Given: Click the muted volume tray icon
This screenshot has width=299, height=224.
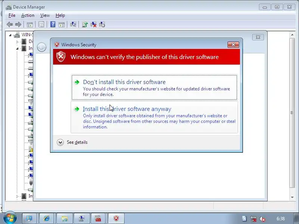Looking at the screenshot, I should click(262, 219).
